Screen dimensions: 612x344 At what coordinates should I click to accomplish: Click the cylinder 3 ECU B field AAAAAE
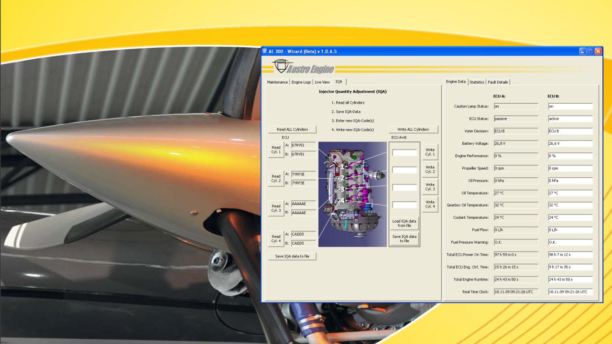point(304,213)
